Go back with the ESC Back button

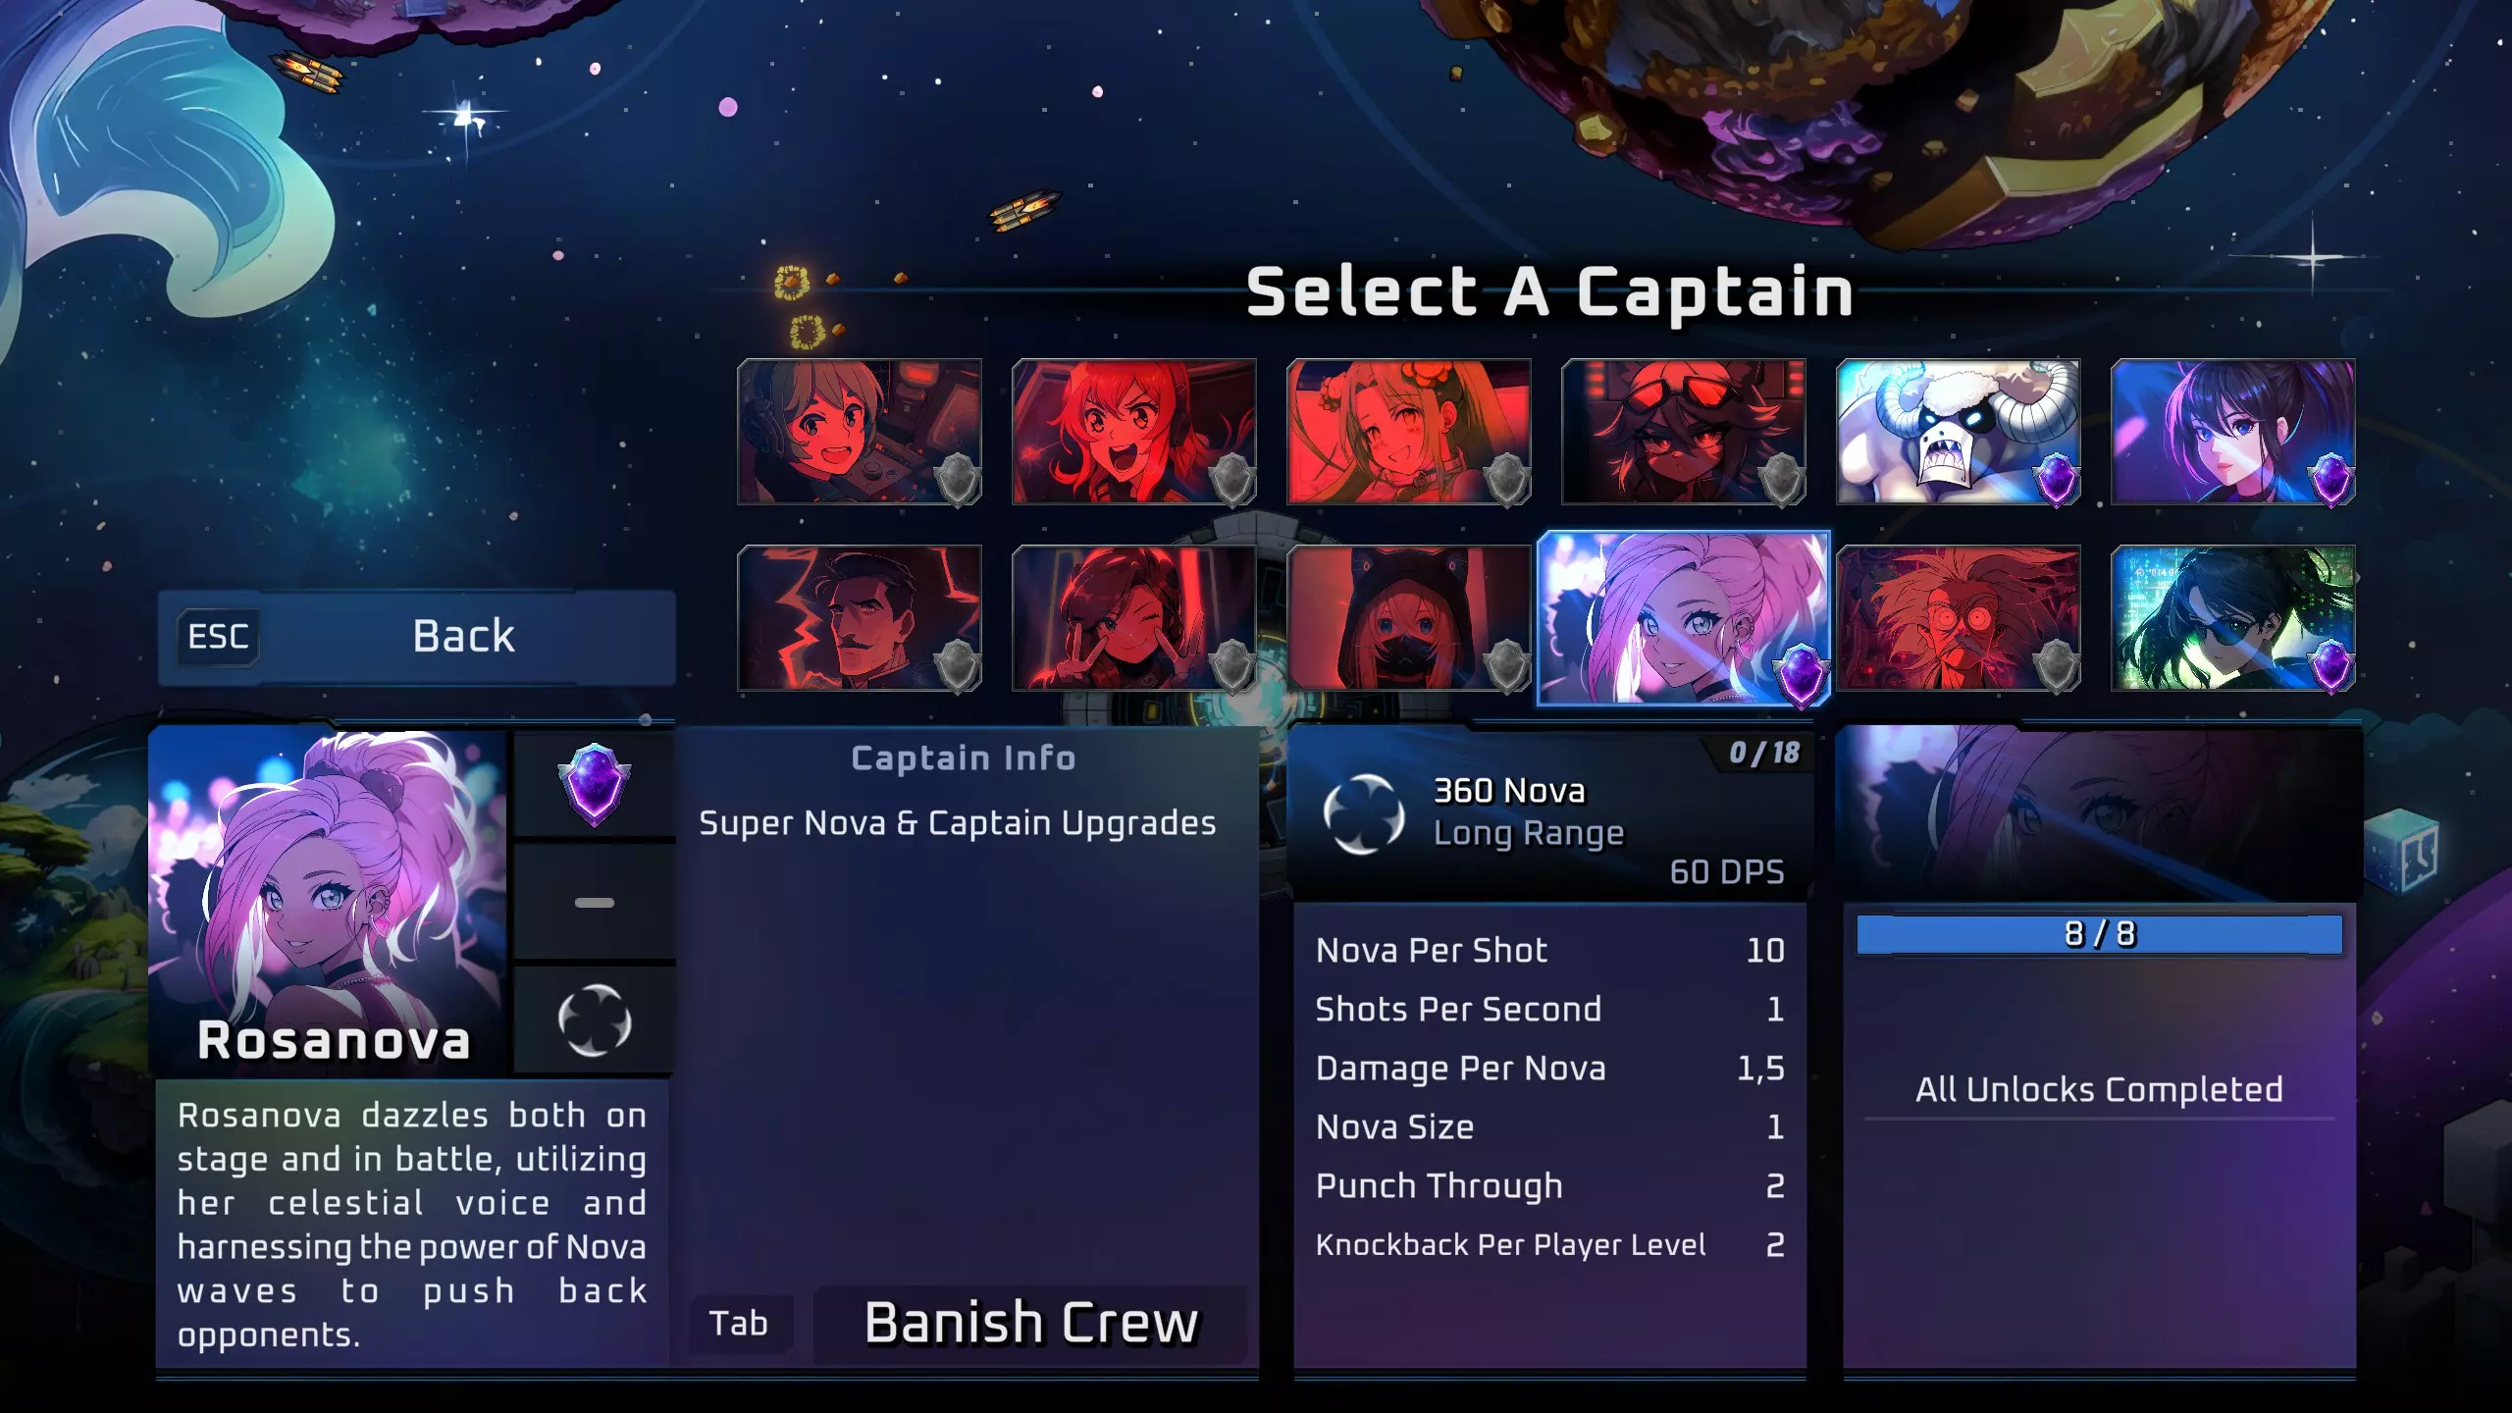pyautogui.click(x=416, y=637)
